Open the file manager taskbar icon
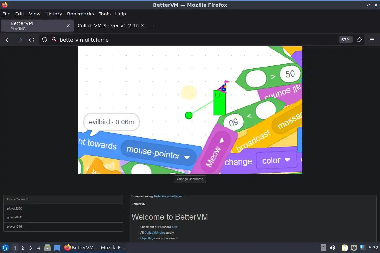Image resolution: width=380 pixels, height=253 pixels. pos(47,248)
